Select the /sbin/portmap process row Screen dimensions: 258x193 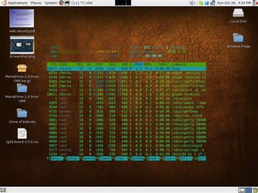coord(126,111)
